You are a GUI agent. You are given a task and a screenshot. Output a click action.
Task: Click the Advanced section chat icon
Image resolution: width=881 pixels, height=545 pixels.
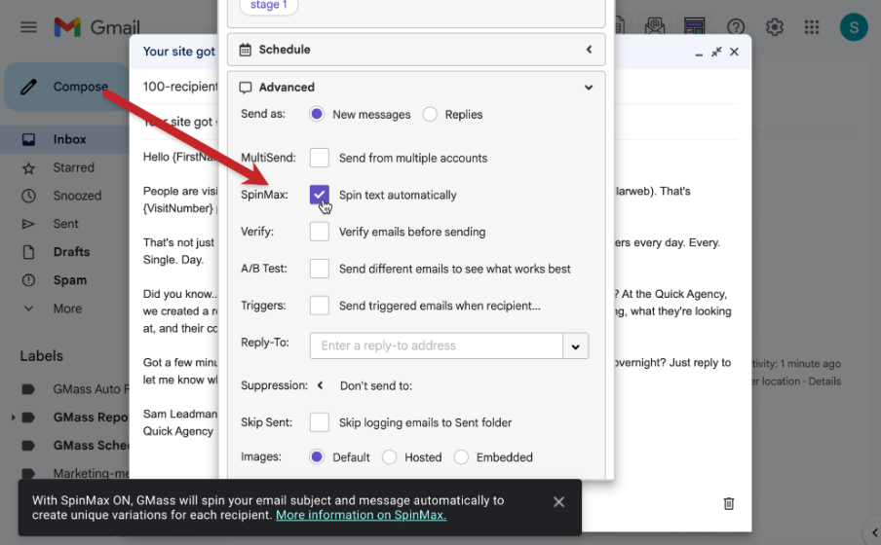tap(245, 88)
